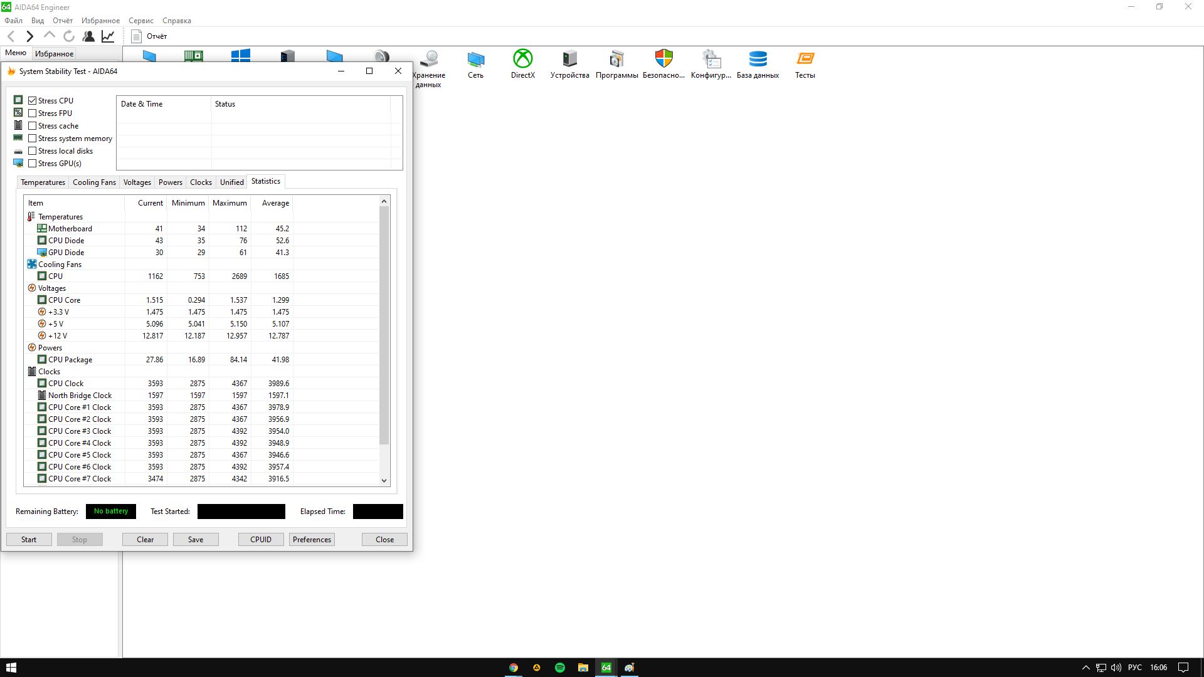Switch to the Избранное sidebar tab

(54, 54)
